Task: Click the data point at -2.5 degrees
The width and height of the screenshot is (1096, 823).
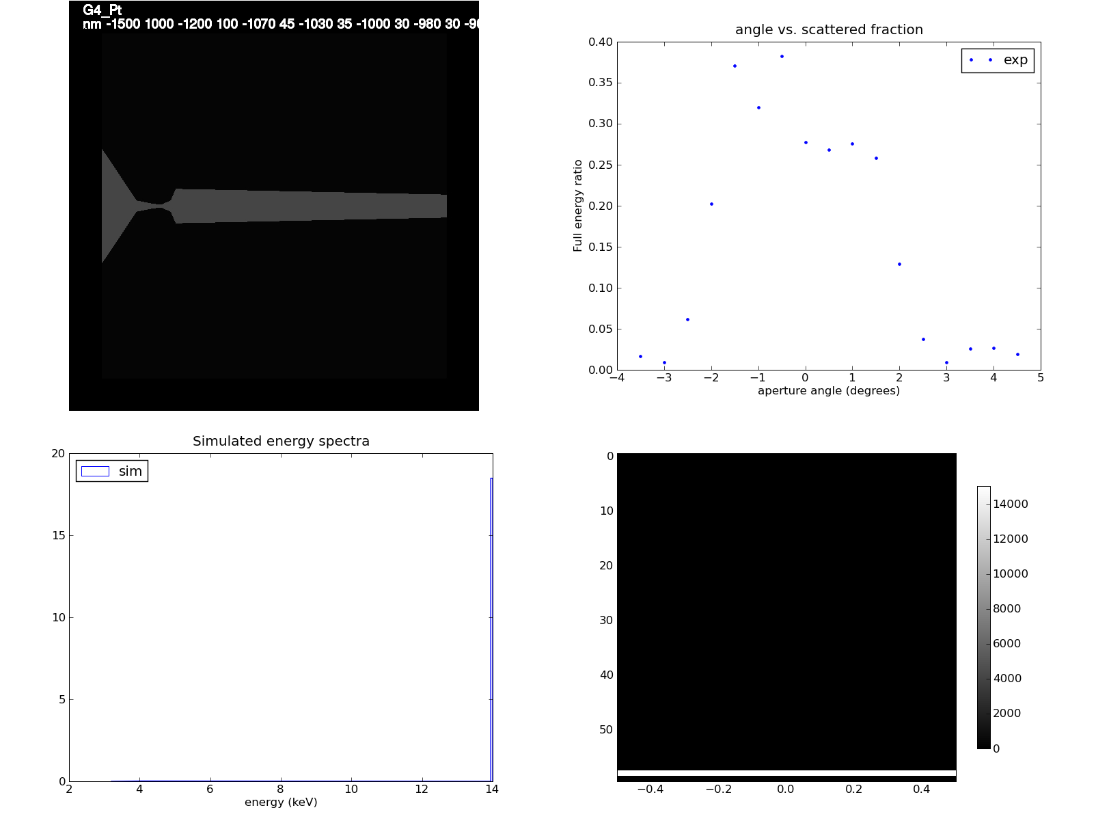Action: click(x=687, y=319)
